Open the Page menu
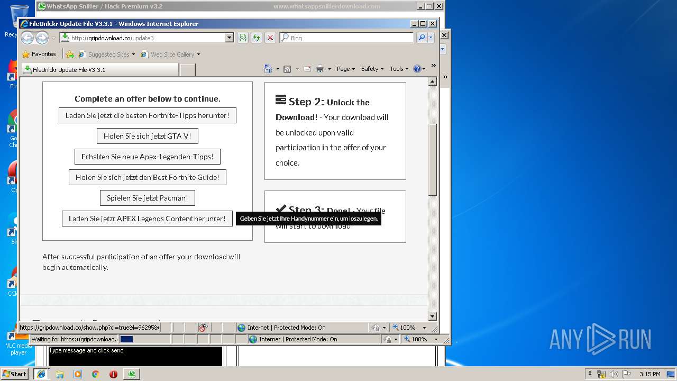Viewport: 677px width, 381px height. coord(346,69)
